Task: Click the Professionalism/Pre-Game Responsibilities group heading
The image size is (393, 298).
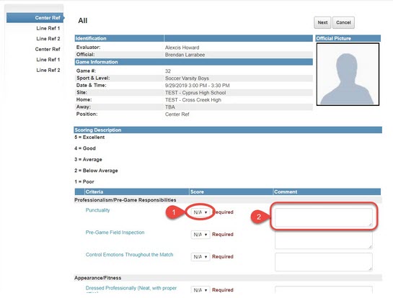Action: point(125,200)
